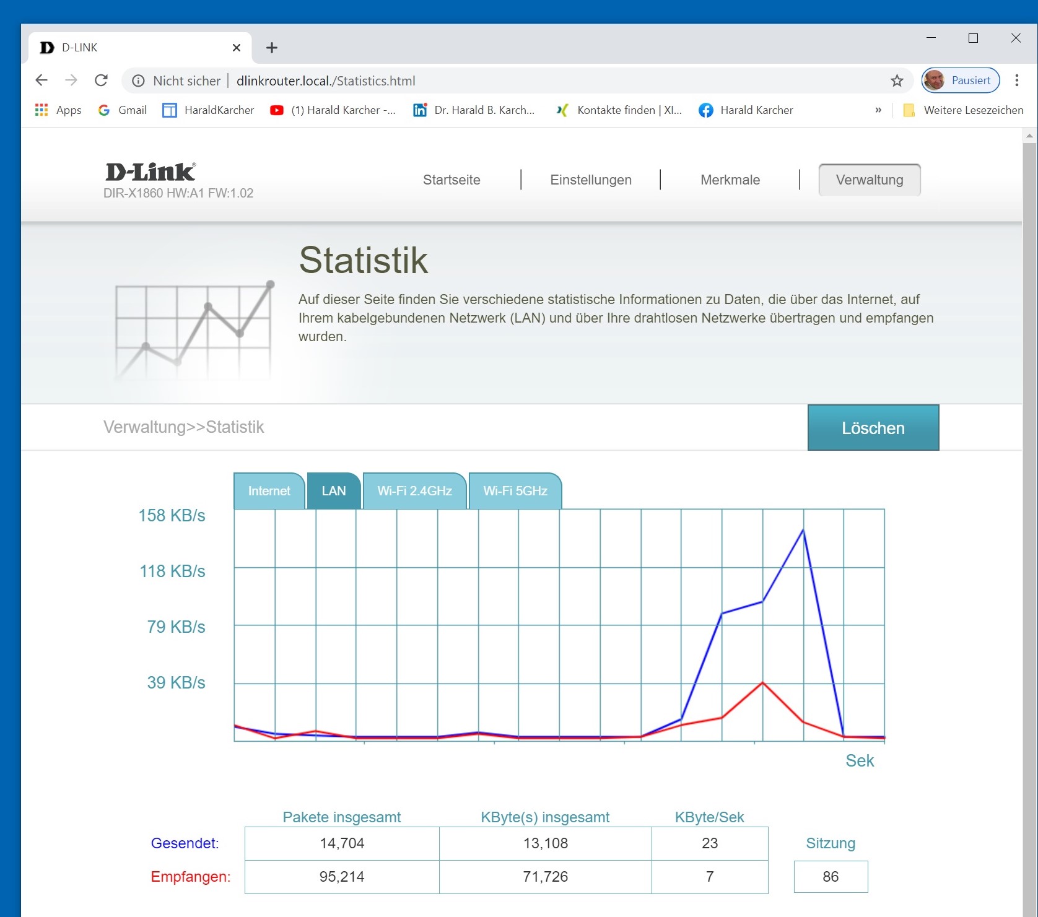Screen dimensions: 1038x917
Task: Close the D-LINK browser tab
Action: click(x=236, y=48)
